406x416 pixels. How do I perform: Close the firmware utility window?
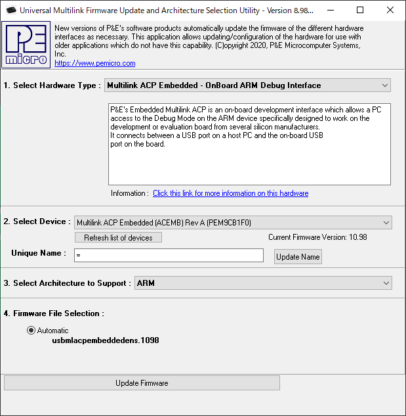(390, 11)
